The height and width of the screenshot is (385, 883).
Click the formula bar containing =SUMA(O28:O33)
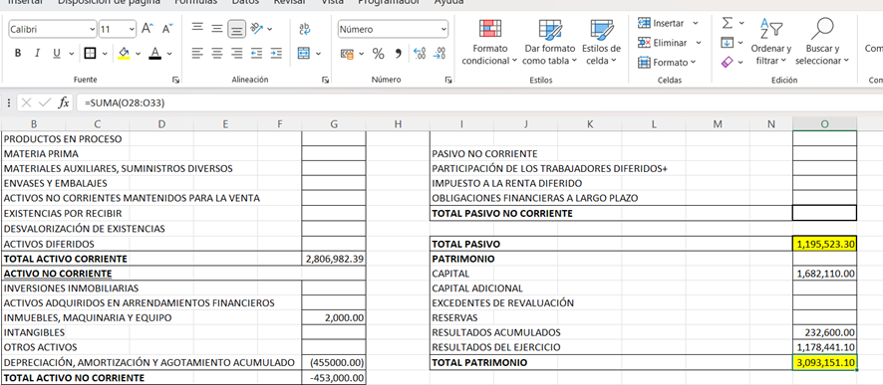[x=478, y=102]
